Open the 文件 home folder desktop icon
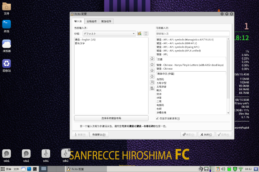 pyautogui.click(x=6, y=7)
